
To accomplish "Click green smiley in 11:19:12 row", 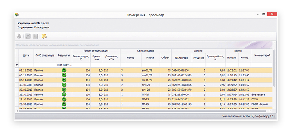I will tap(64, 80).
